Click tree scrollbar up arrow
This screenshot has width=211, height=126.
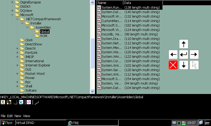point(92,2)
